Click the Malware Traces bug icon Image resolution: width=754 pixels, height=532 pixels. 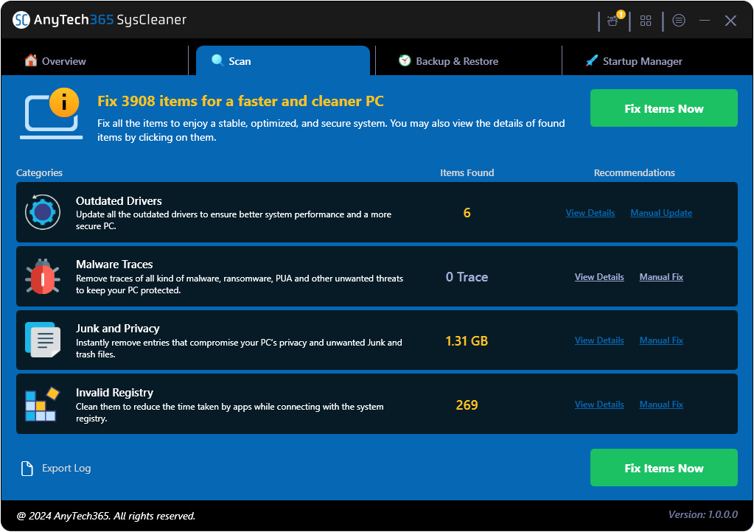(42, 276)
